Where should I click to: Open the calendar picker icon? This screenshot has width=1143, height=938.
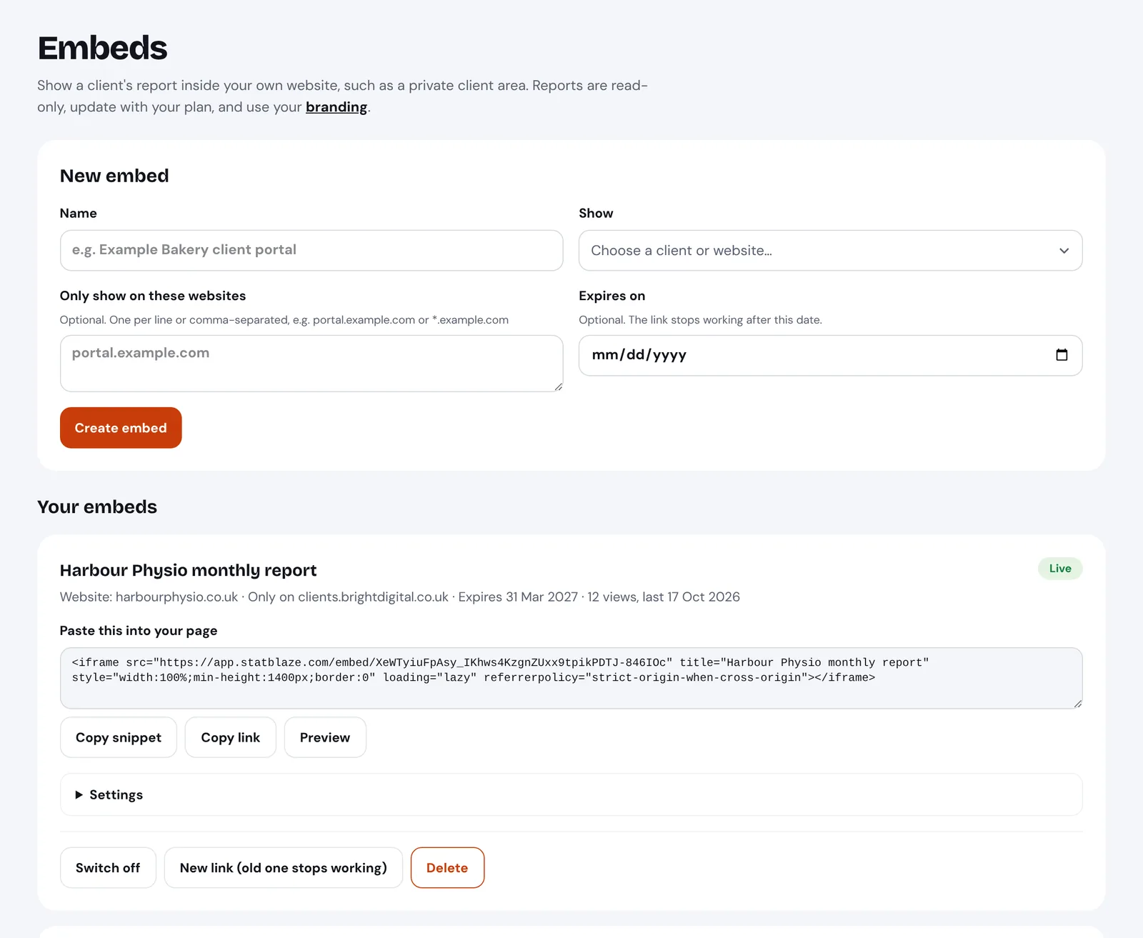pos(1062,355)
